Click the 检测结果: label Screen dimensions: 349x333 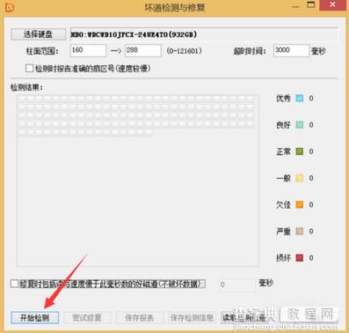(x=26, y=87)
